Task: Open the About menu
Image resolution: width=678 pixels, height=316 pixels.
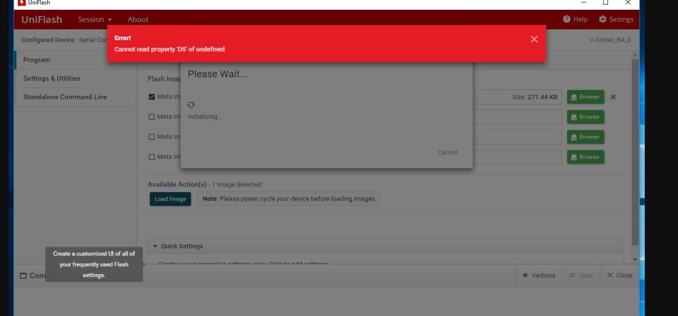Action: pyautogui.click(x=138, y=19)
